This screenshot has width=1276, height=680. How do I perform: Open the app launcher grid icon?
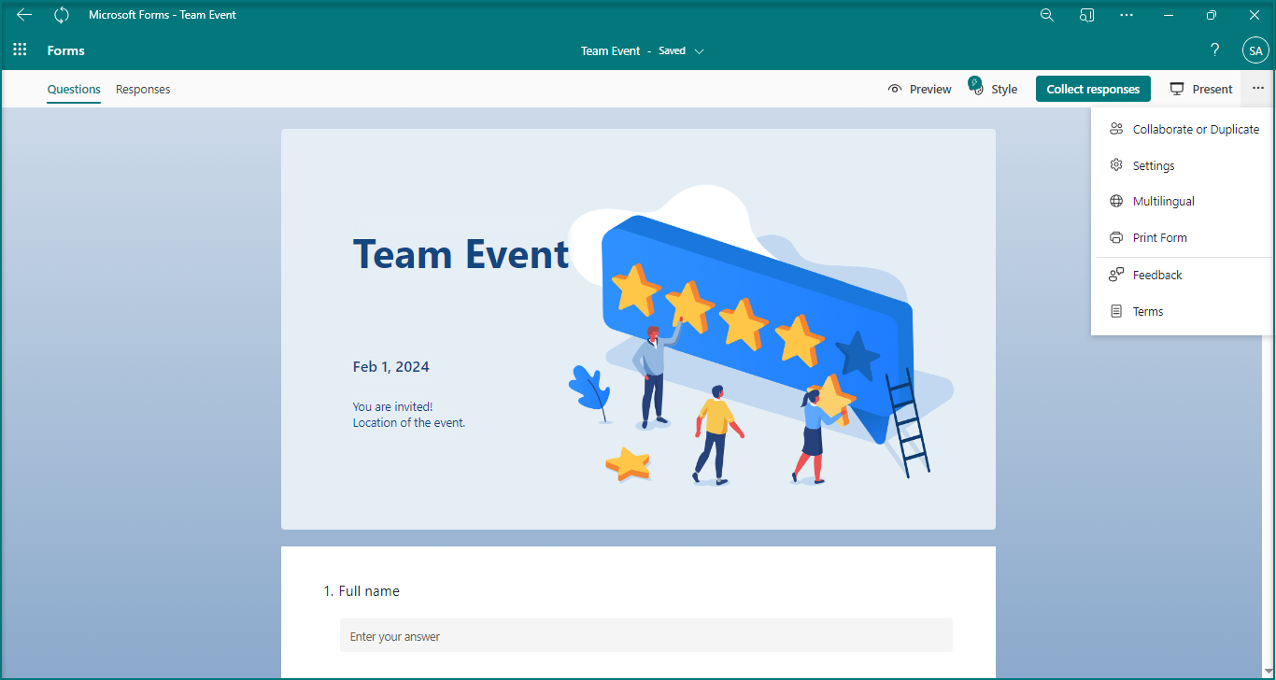click(x=20, y=50)
